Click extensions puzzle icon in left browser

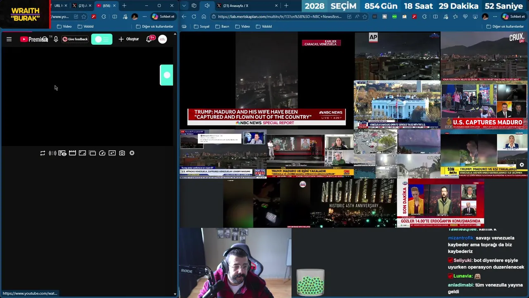[x=104, y=17]
